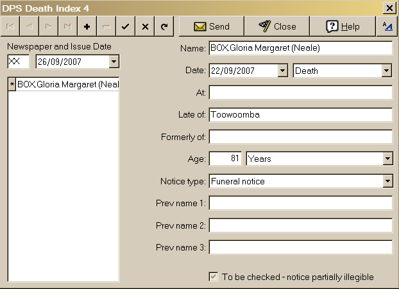Viewport: 399px width, 289px height.
Task: Click into the Late of field
Action: (x=300, y=115)
